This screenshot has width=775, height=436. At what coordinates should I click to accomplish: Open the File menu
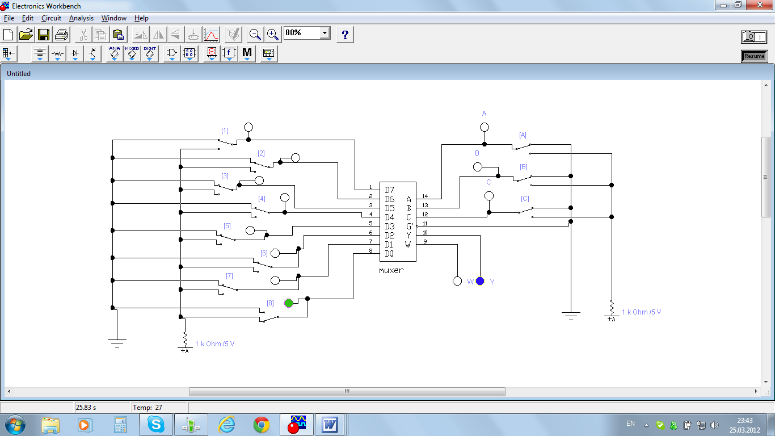tap(9, 18)
